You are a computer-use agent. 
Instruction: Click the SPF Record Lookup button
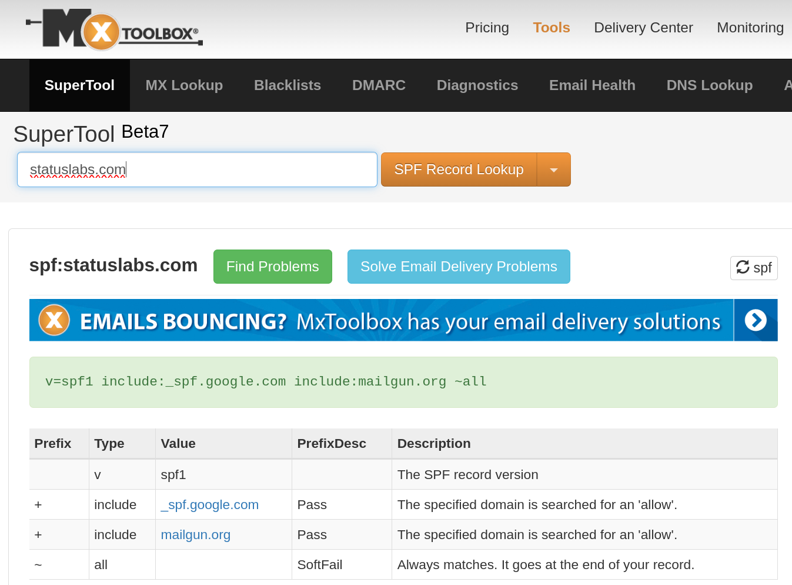(459, 169)
